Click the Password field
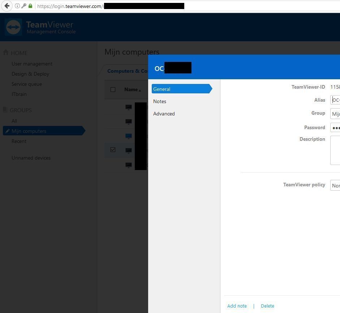This screenshot has width=340, height=313. pyautogui.click(x=335, y=127)
